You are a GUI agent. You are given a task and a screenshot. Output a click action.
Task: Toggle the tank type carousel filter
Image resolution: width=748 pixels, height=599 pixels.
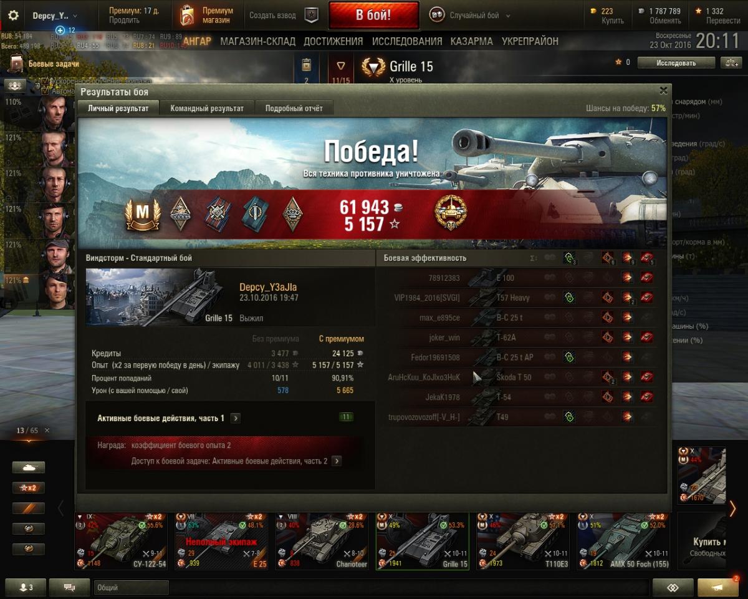pyautogui.click(x=29, y=467)
